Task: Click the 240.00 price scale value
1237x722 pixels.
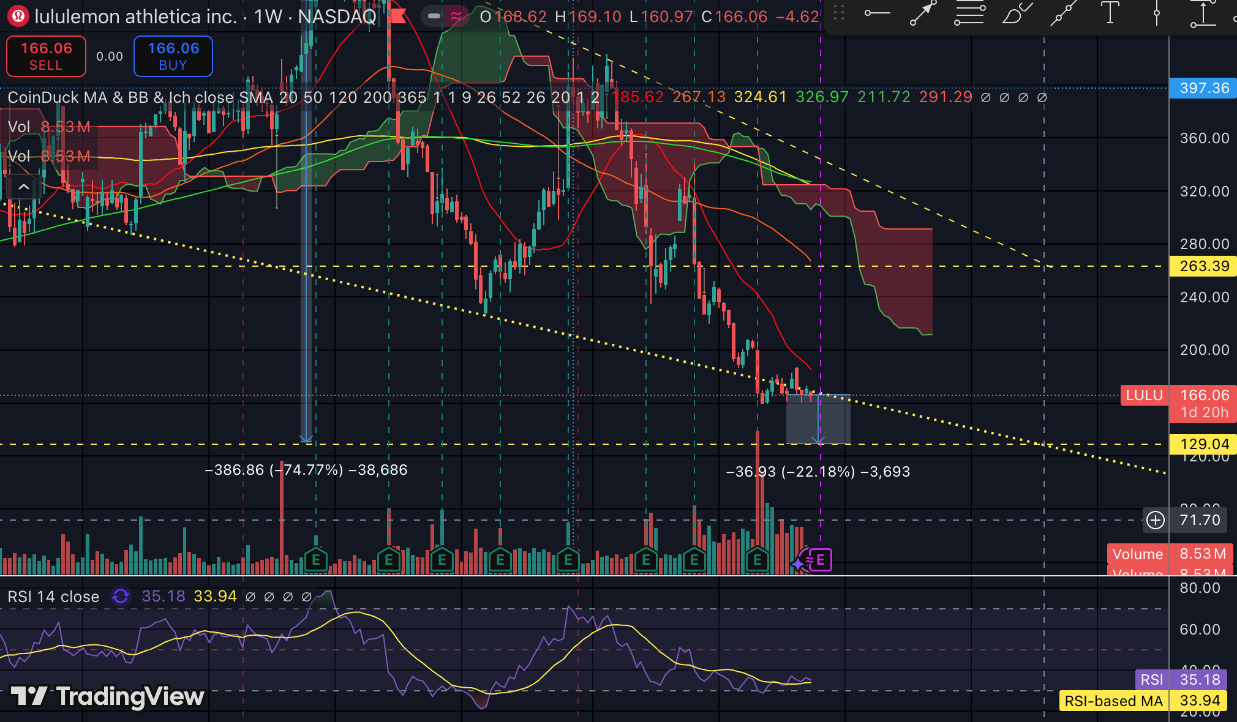Action: coord(1205,297)
